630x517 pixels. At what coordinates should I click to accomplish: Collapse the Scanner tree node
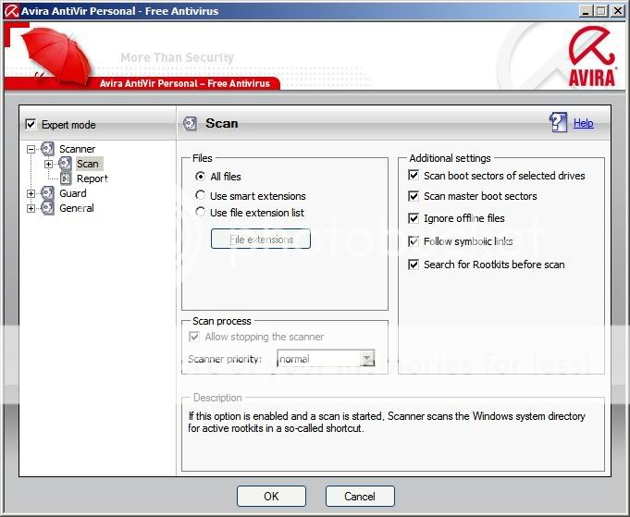(31, 150)
